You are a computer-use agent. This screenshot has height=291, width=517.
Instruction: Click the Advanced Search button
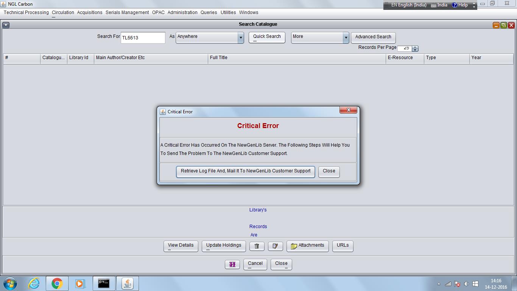(373, 37)
